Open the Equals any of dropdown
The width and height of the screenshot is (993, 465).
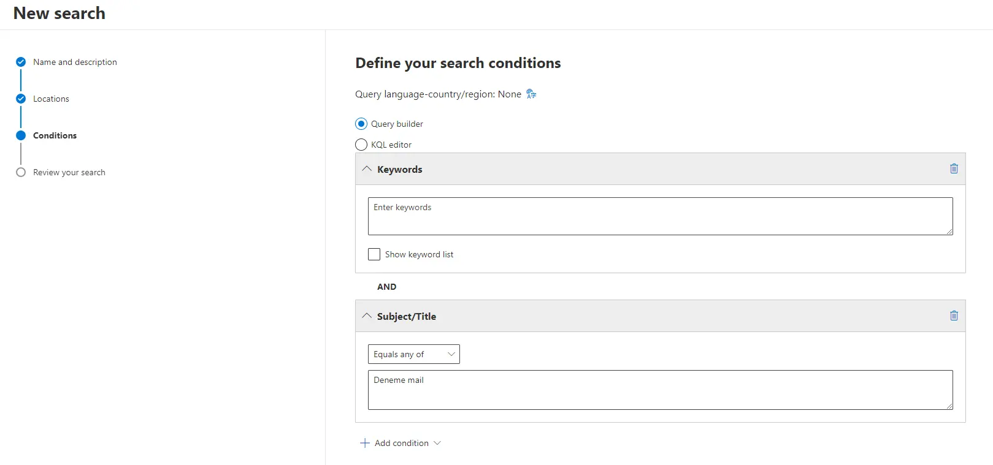click(413, 354)
